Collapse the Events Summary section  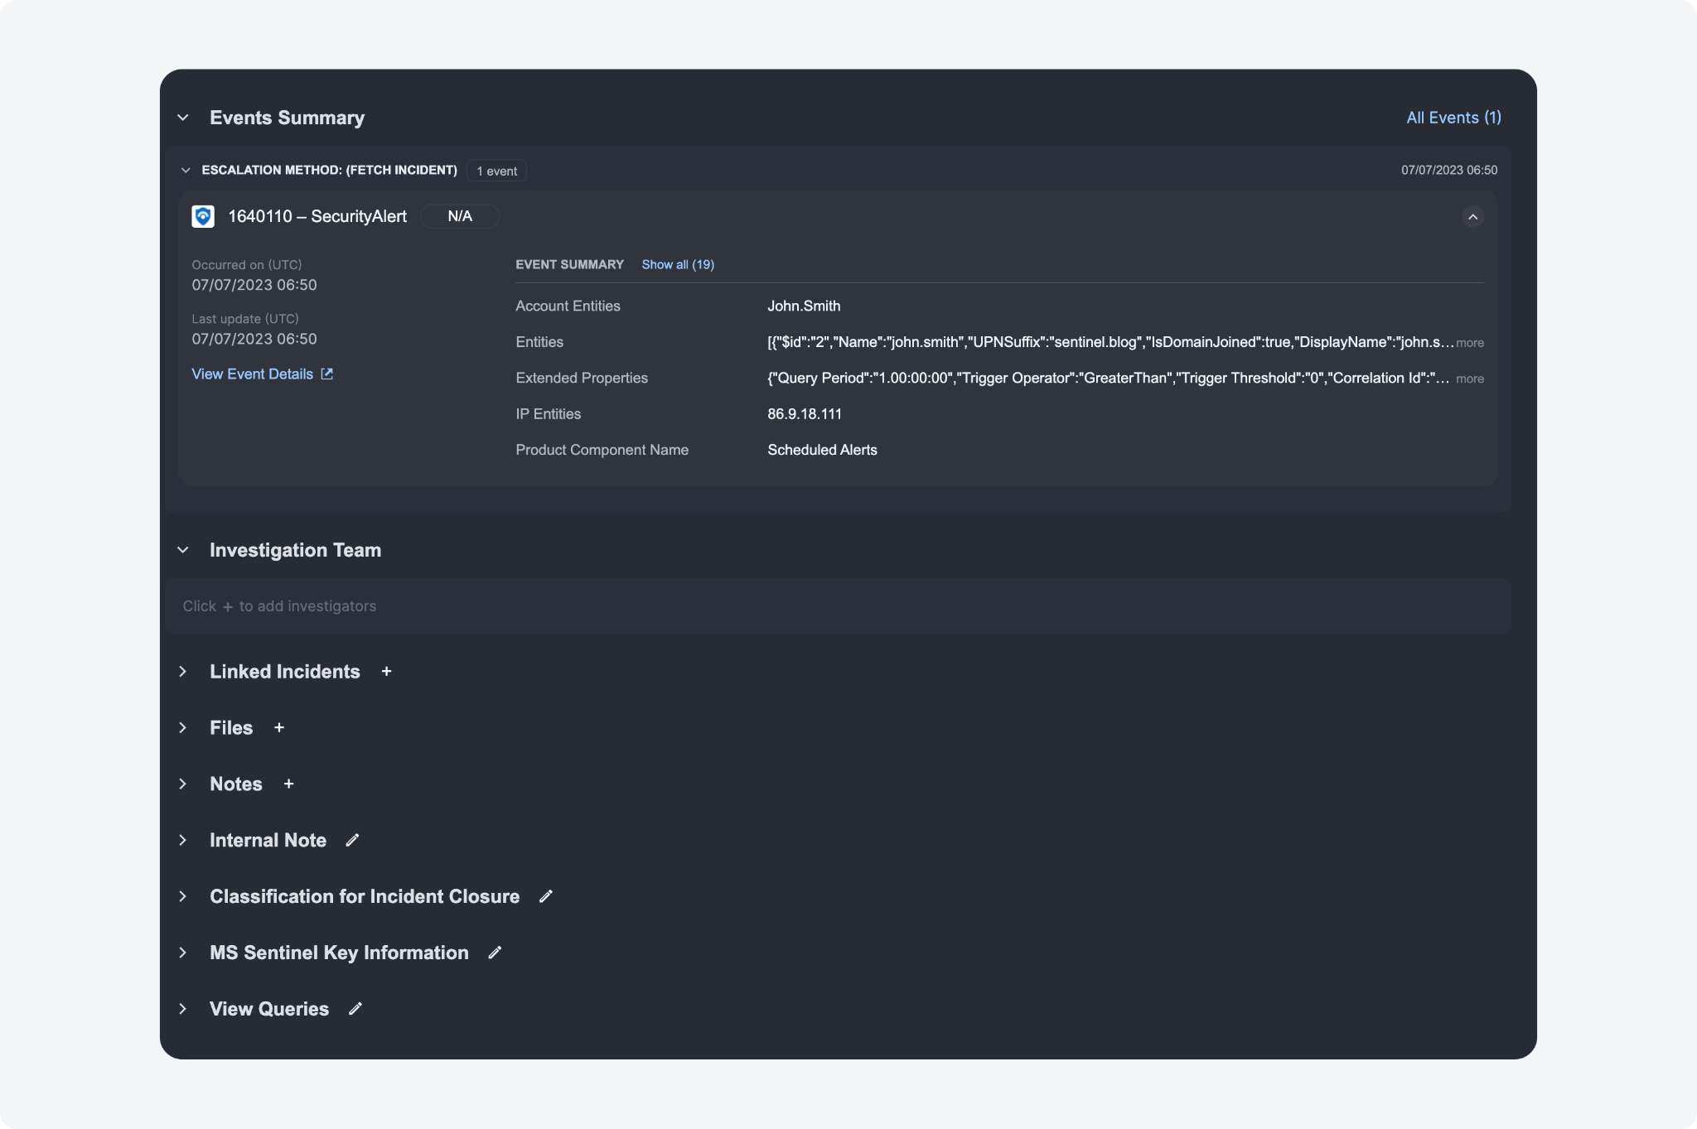click(183, 118)
